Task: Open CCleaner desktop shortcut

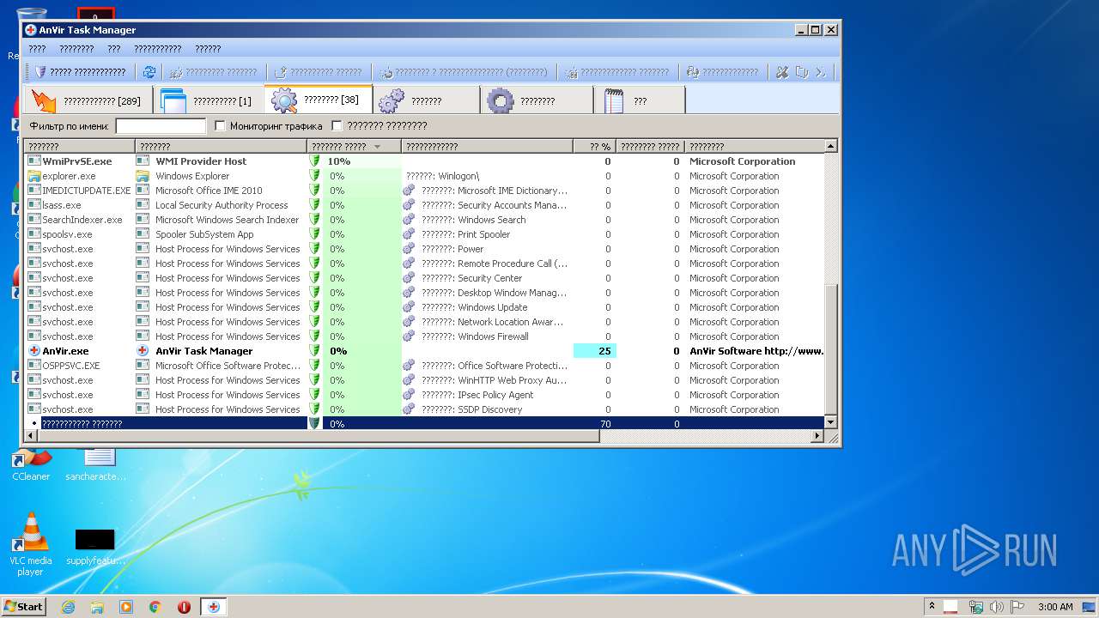Action: [31, 465]
